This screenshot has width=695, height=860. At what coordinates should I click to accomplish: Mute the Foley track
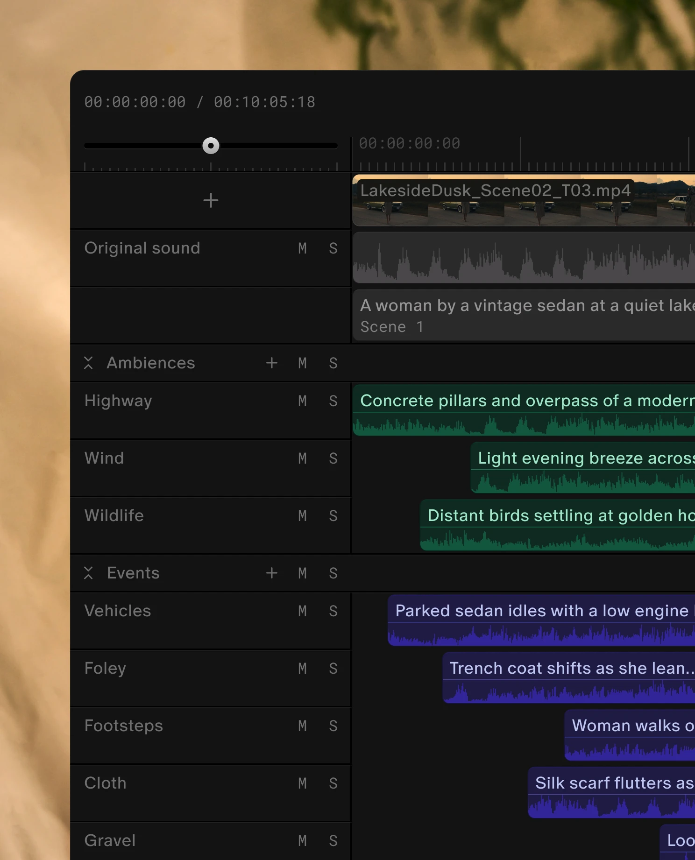303,669
